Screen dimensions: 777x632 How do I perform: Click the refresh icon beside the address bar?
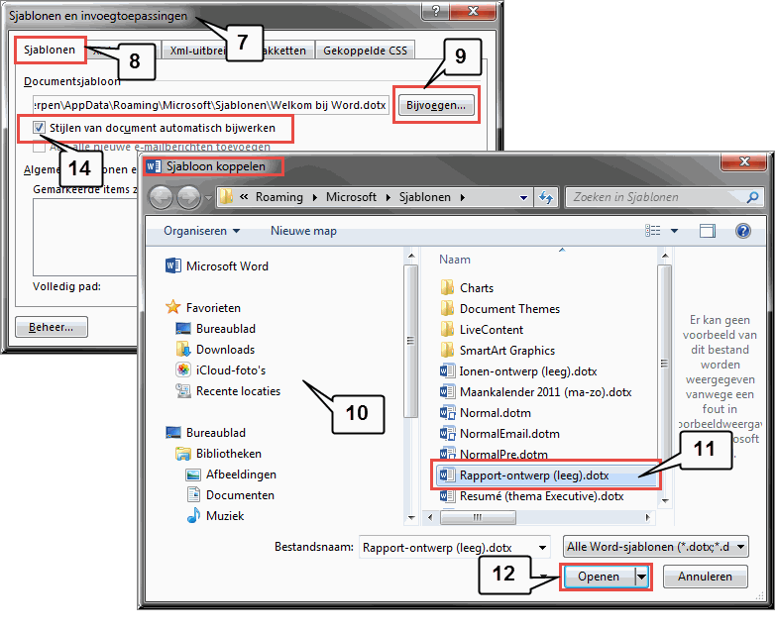[x=546, y=198]
